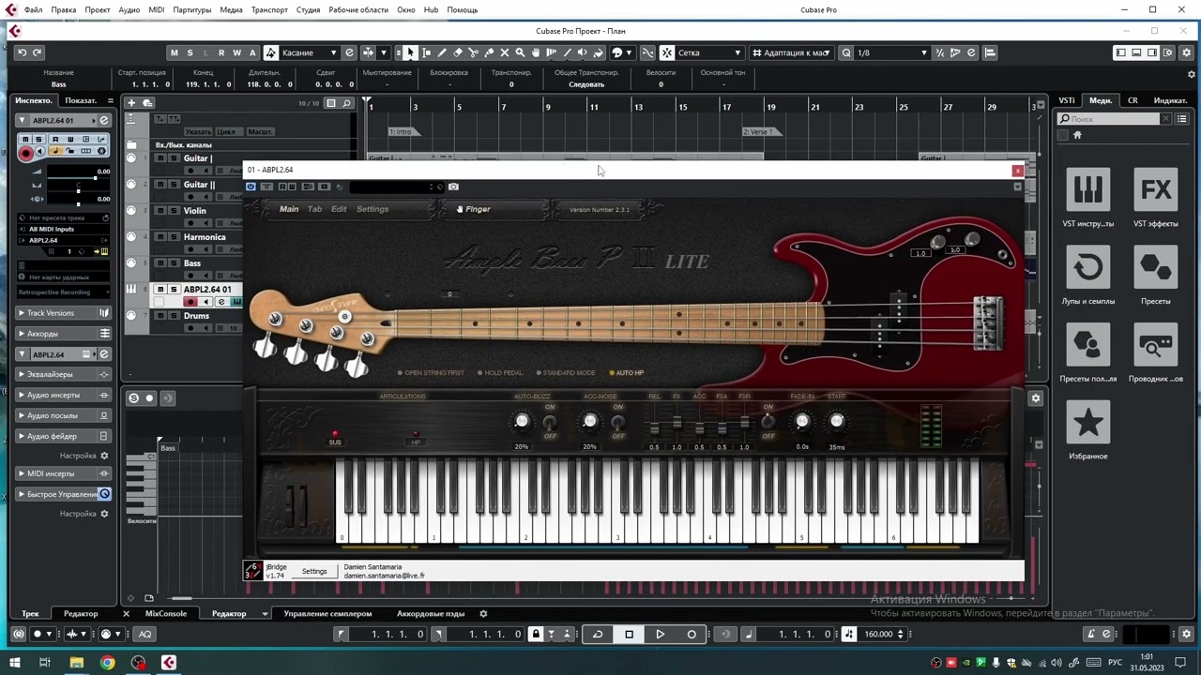
Task: Select the Mute X tool
Action: coord(505,52)
